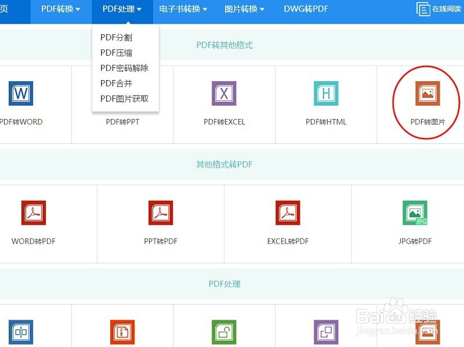
Task: Click the PPT转PDF label
Action: 161,241
